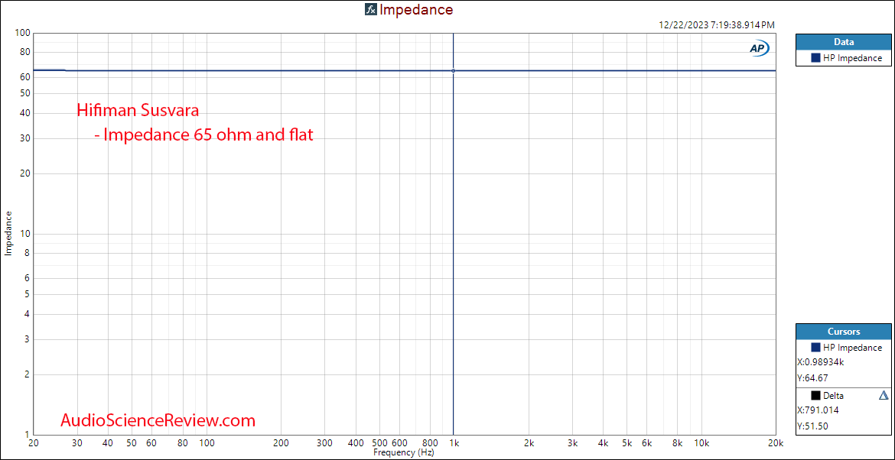Click the "Delta" label in Cursors panel

point(833,395)
